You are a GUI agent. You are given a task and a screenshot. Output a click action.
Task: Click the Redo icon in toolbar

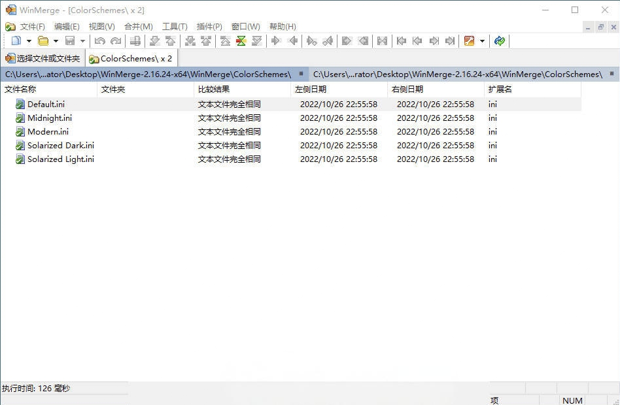coord(116,41)
